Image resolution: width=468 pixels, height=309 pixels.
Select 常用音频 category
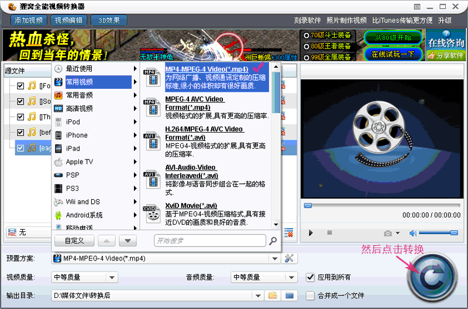point(95,95)
